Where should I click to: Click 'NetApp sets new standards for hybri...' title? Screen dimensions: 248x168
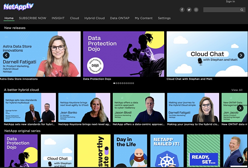tap(29, 124)
